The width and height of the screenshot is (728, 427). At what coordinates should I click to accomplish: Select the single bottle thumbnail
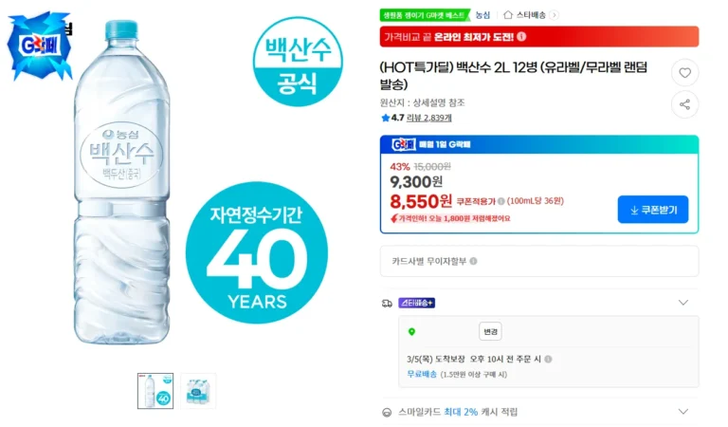coord(155,390)
